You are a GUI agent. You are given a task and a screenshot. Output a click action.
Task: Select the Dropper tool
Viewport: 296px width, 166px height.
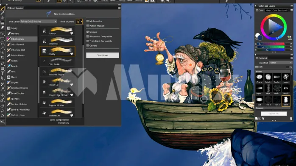[x=2, y=13]
